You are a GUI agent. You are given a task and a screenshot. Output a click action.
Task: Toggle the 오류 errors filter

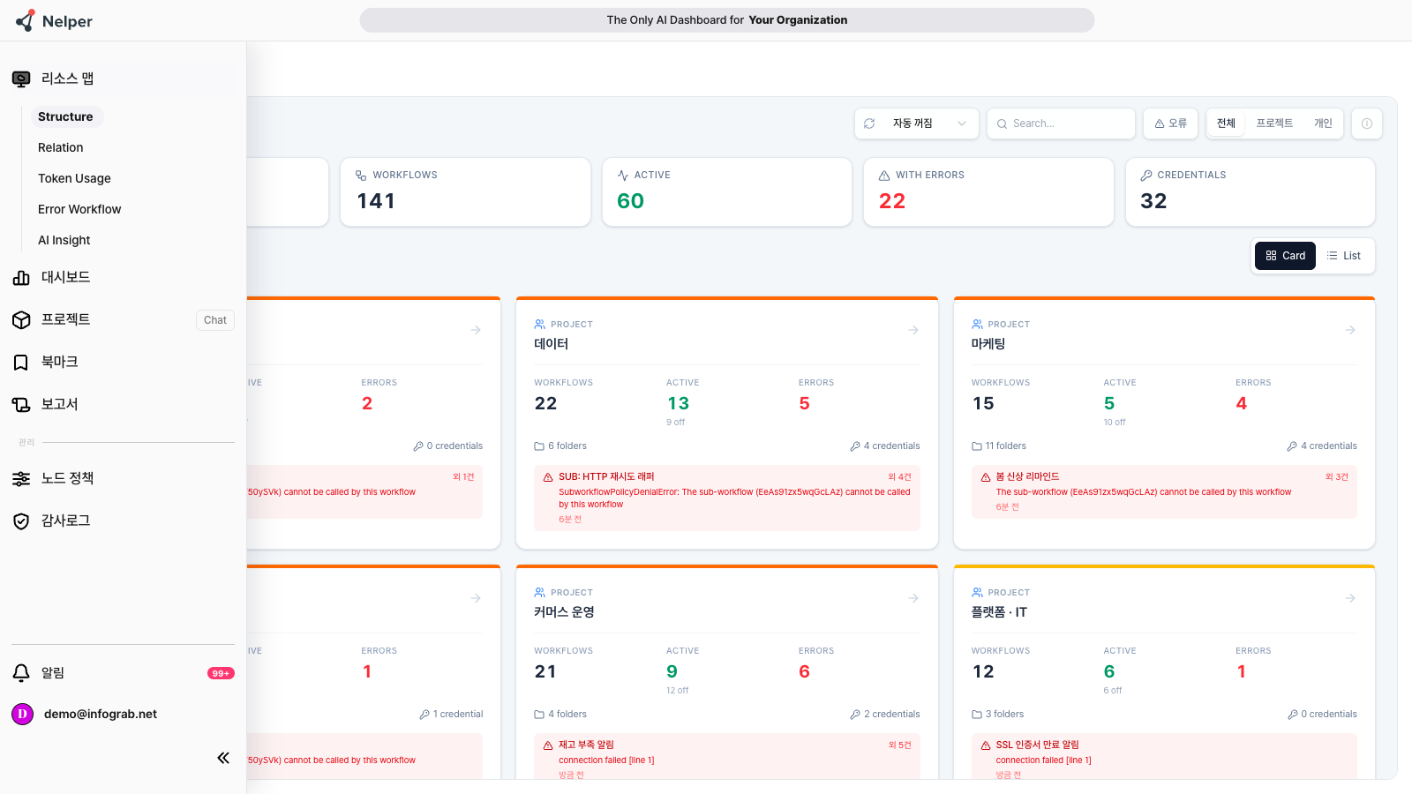click(x=1170, y=124)
